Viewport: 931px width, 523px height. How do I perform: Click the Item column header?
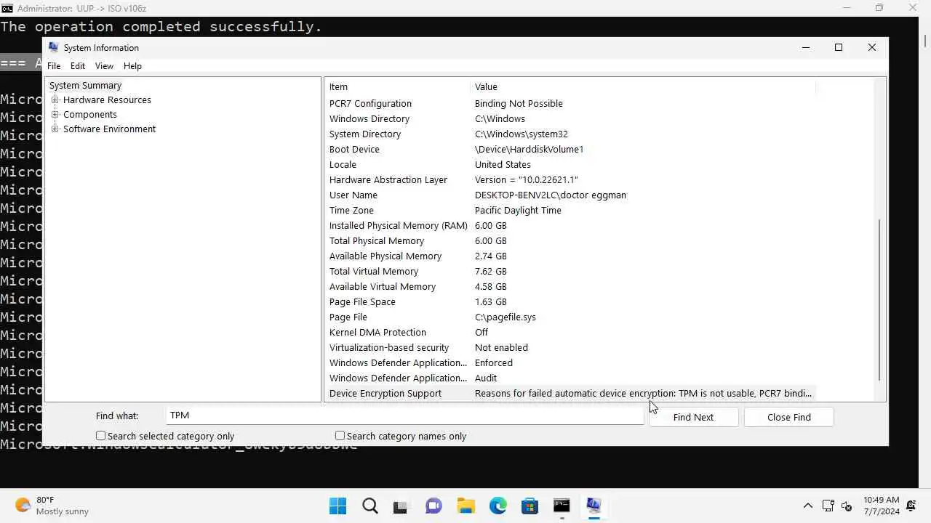397,87
